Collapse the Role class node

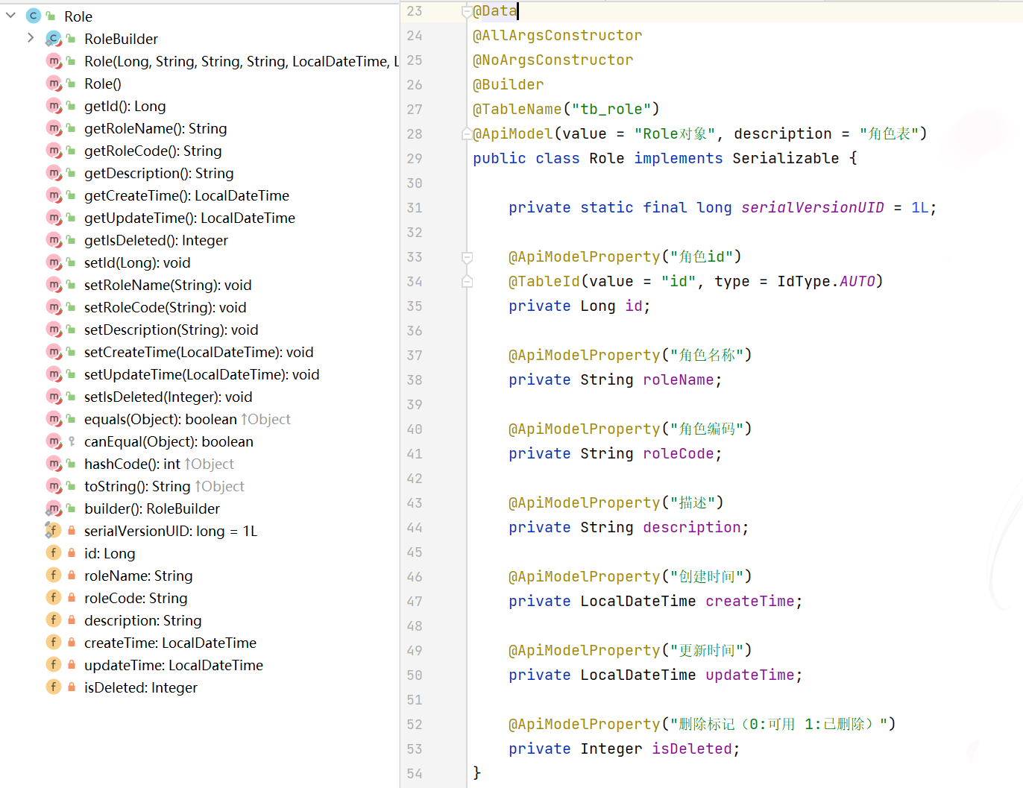tap(10, 16)
